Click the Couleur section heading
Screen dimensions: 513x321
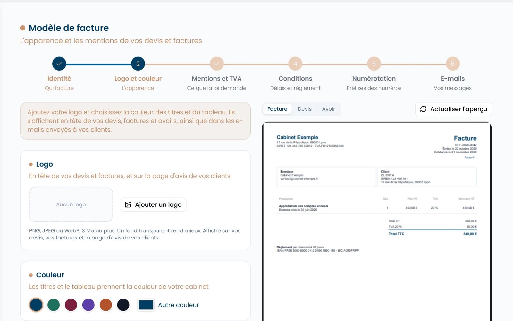(x=50, y=275)
